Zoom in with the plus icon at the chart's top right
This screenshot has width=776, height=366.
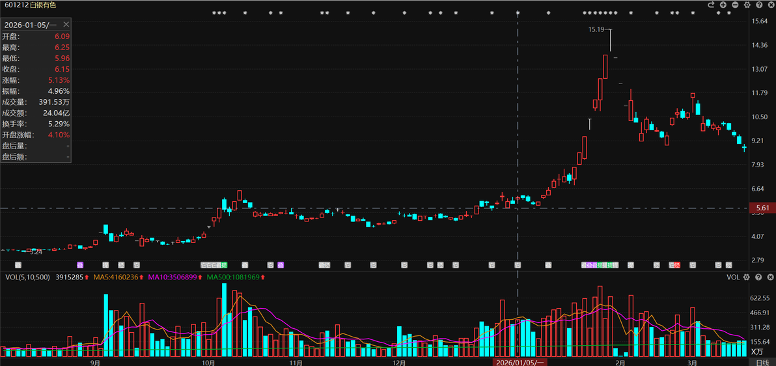click(723, 5)
